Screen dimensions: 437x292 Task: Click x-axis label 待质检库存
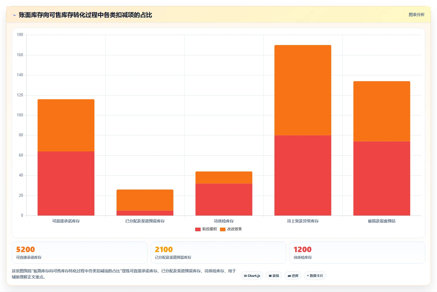pos(224,221)
